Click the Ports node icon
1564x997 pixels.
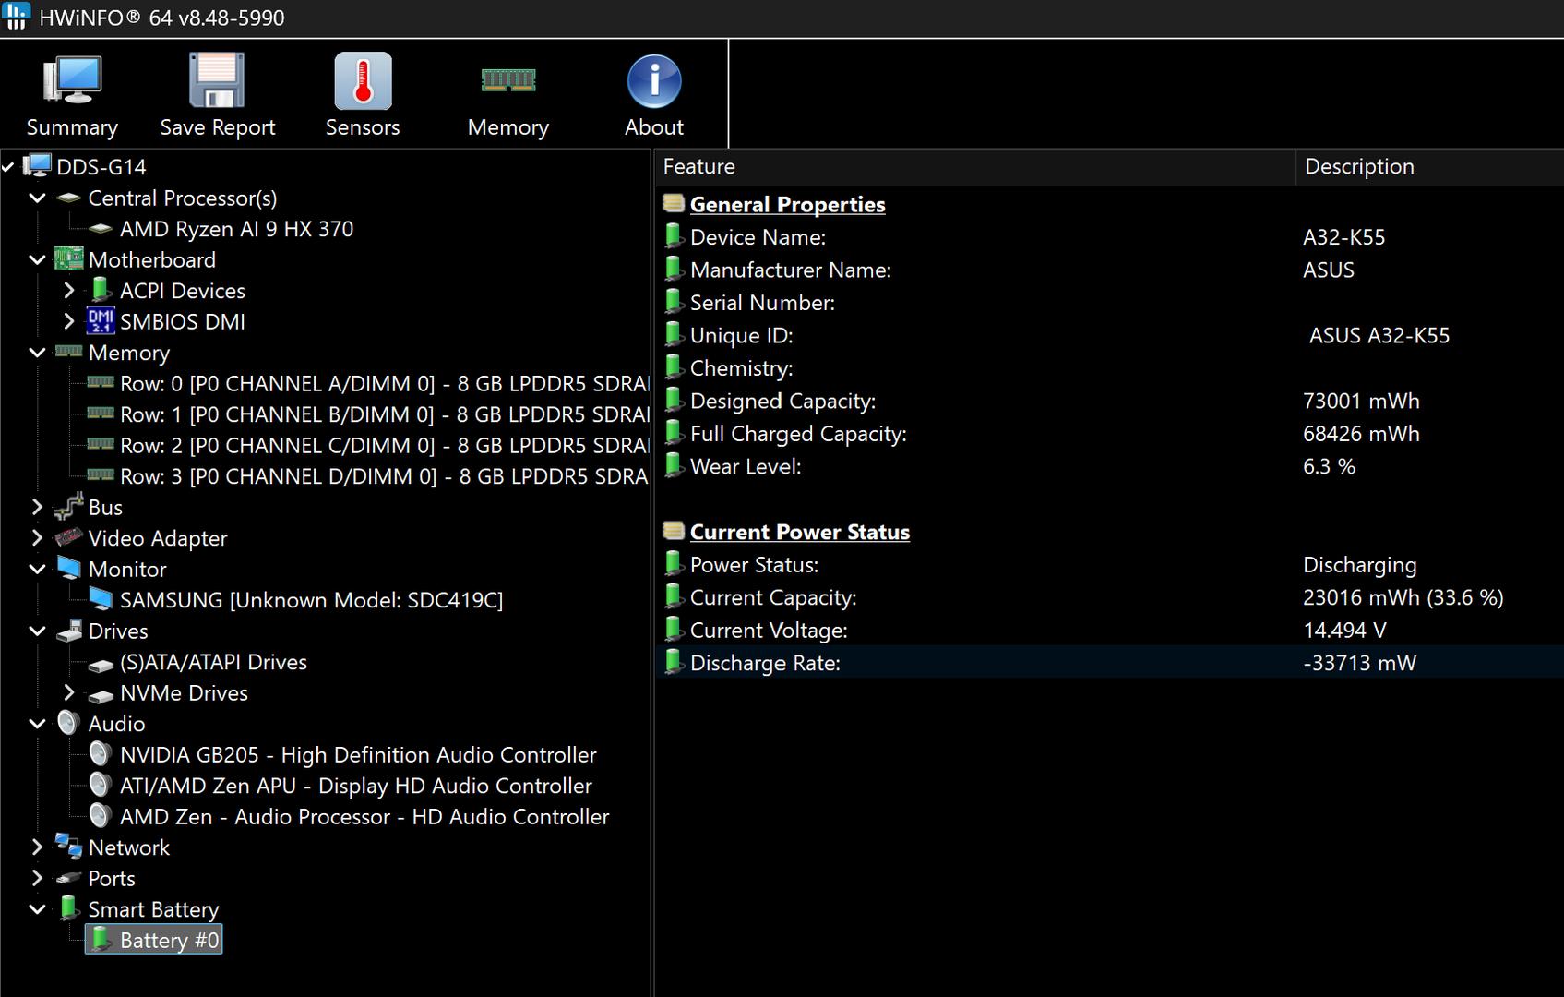pos(68,878)
